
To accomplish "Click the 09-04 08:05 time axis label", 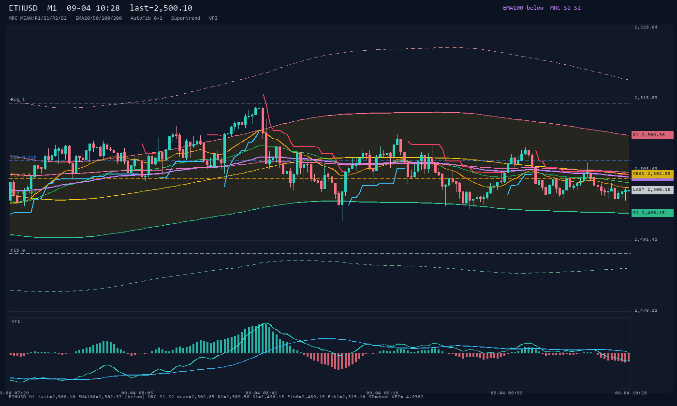I will pos(137,393).
